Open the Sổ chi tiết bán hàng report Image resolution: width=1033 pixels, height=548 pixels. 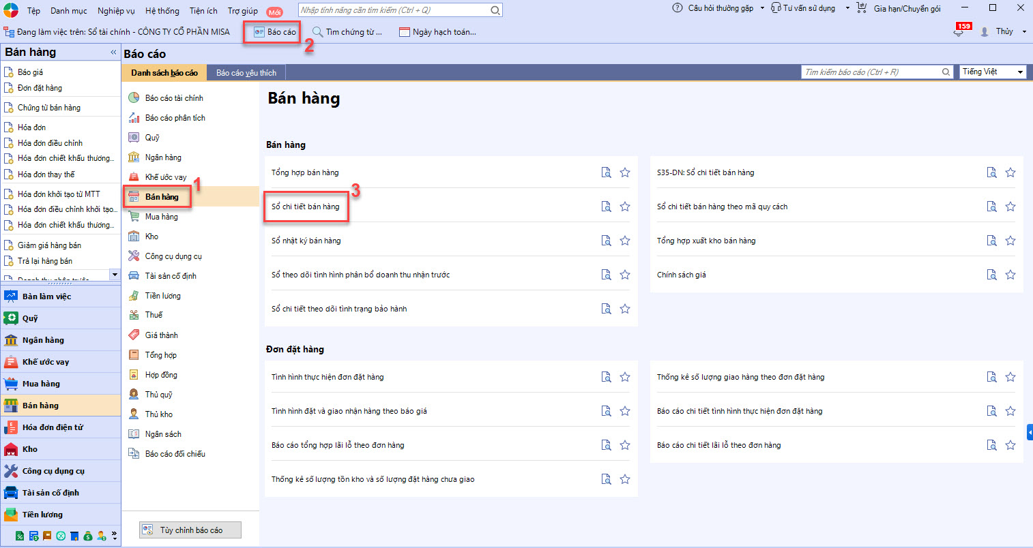pos(305,207)
